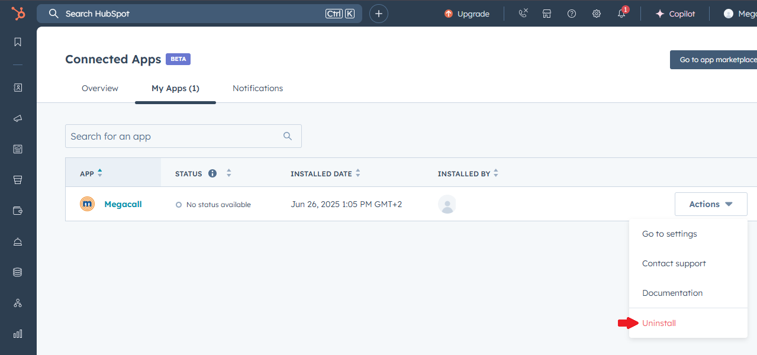The width and height of the screenshot is (757, 355).
Task: Click the plus create button in top bar
Action: click(379, 14)
